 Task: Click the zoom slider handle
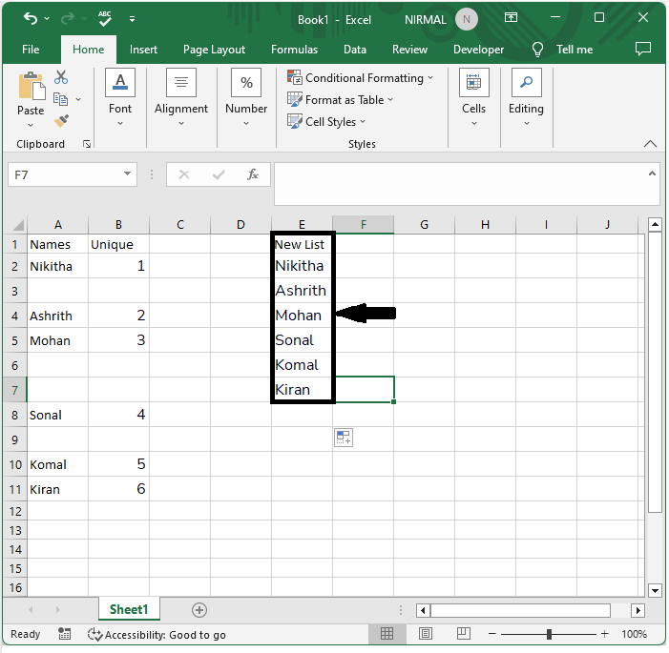(549, 634)
